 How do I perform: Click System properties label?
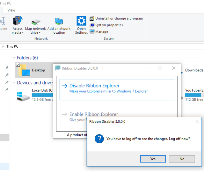[x=109, y=25]
